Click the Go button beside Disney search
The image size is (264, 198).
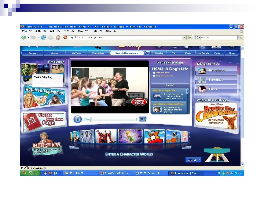(x=148, y=53)
